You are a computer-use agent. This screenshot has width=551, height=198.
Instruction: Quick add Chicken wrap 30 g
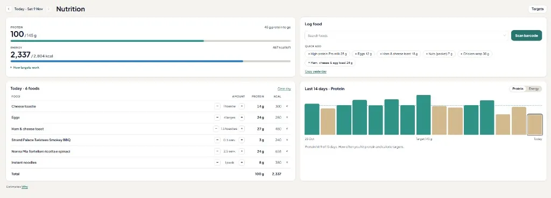[x=475, y=54]
